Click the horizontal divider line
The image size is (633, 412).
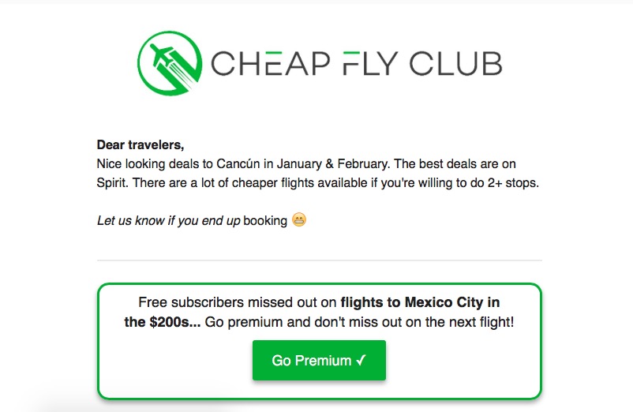320,260
